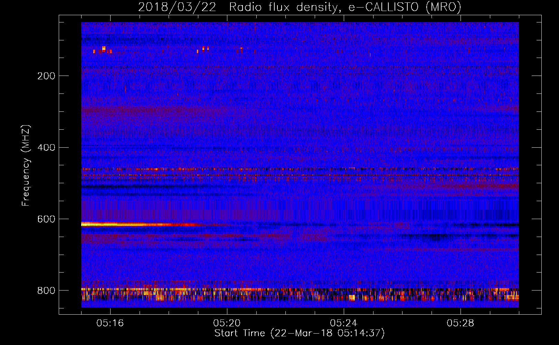Click the 600 frequency tick label
Screen dimensions: 559x345
tap(46, 219)
